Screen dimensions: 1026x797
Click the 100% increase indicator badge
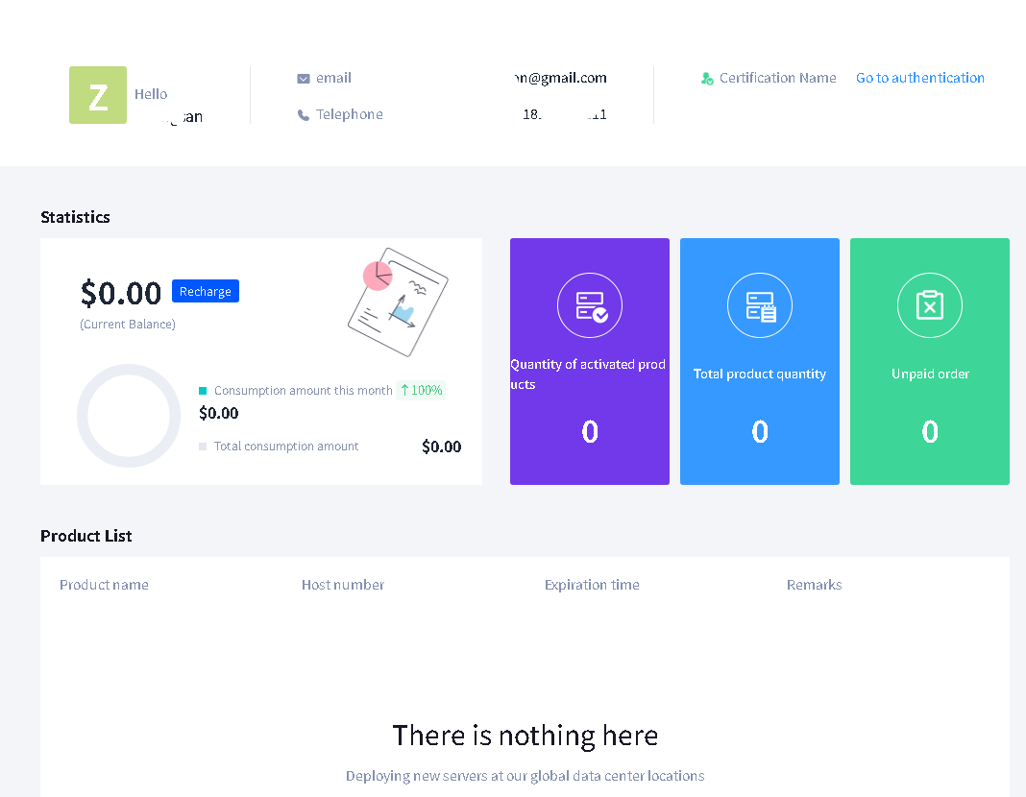421,391
